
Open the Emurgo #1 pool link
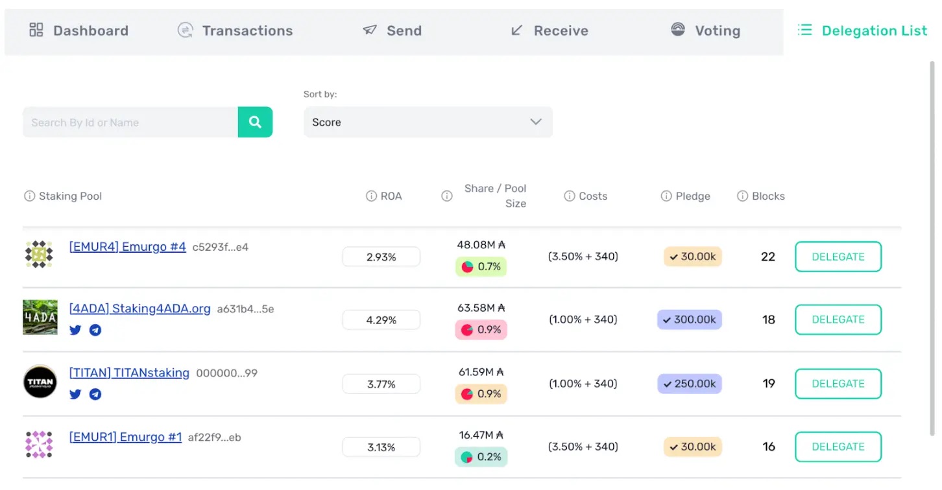coord(125,436)
